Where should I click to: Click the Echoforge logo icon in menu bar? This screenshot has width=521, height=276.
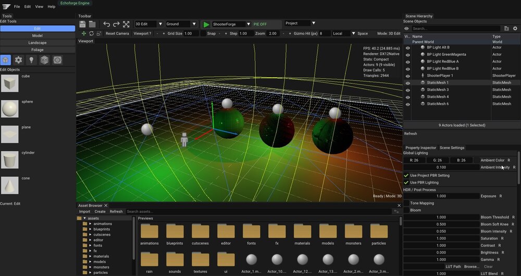(x=6, y=6)
